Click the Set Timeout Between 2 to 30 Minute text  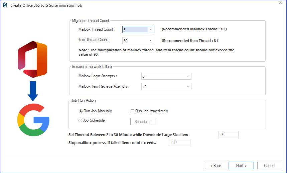pyautogui.click(x=128, y=135)
